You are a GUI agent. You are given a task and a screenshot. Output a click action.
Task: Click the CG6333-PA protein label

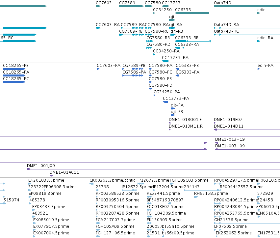[188, 72]
